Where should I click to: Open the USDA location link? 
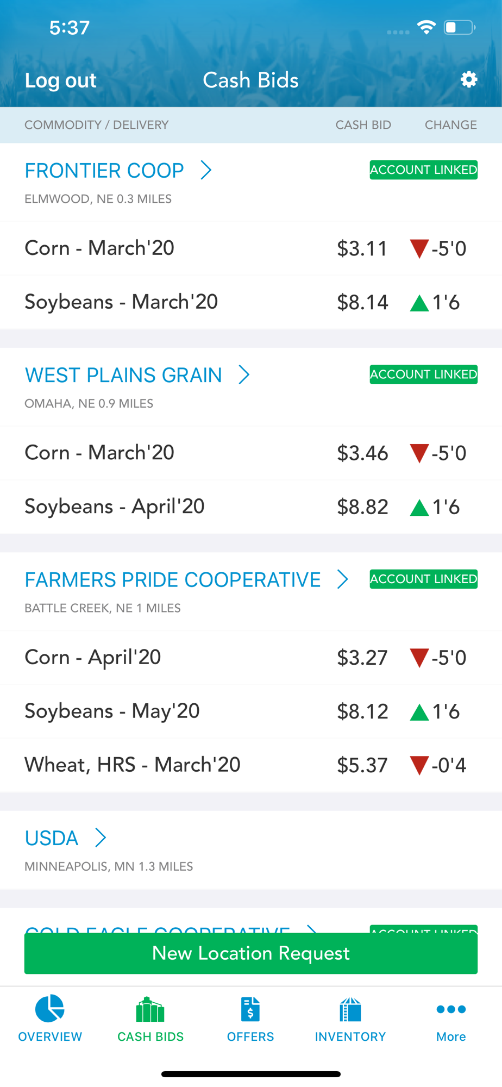point(52,838)
